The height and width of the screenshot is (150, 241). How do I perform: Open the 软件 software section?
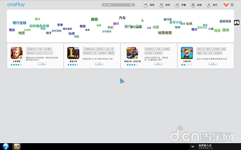click(164, 5)
